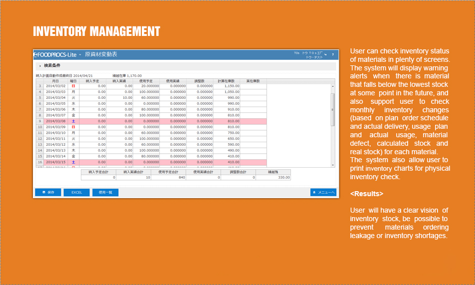Return to menu via メニューへ button

pos(323,192)
